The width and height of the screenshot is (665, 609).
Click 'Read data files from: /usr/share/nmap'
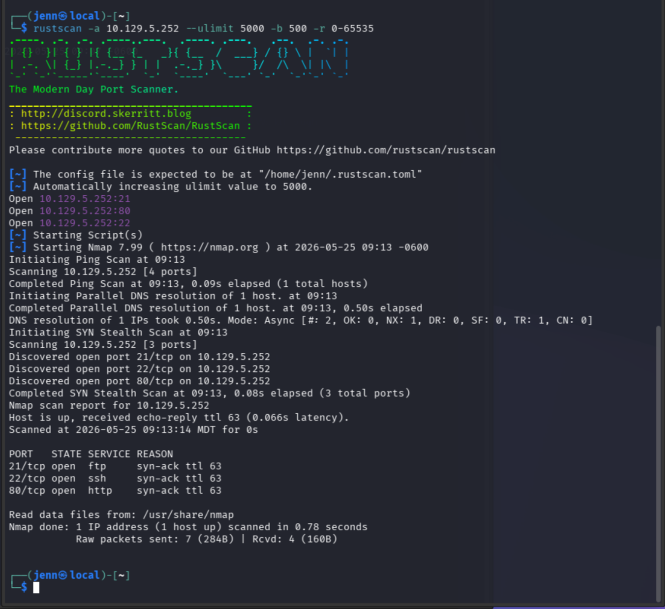point(121,515)
